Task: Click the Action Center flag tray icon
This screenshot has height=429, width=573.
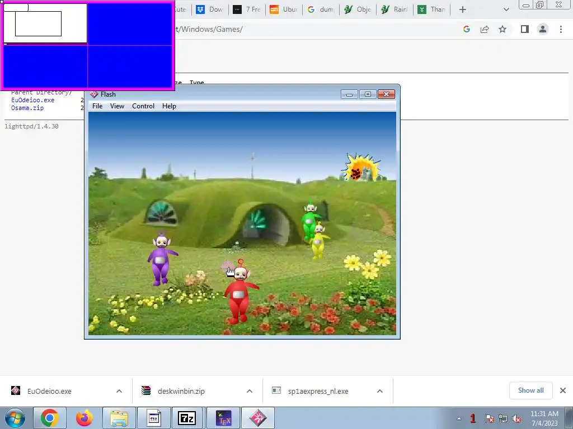Action: click(x=489, y=418)
